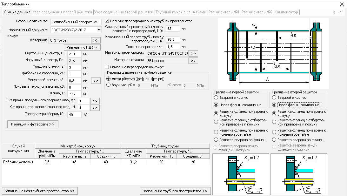Open Изоляция и футеровка settings
Image resolution: width=347 pixels, height=196 pixels.
[x=33, y=124]
